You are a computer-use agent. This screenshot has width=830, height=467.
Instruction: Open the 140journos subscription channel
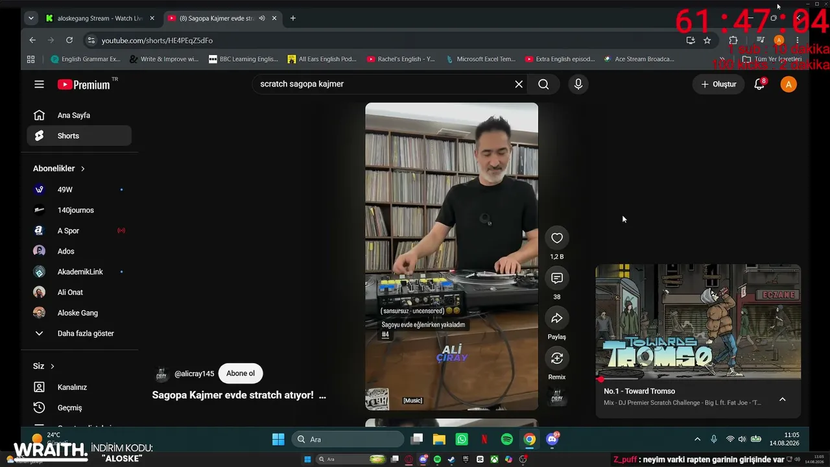(x=79, y=210)
